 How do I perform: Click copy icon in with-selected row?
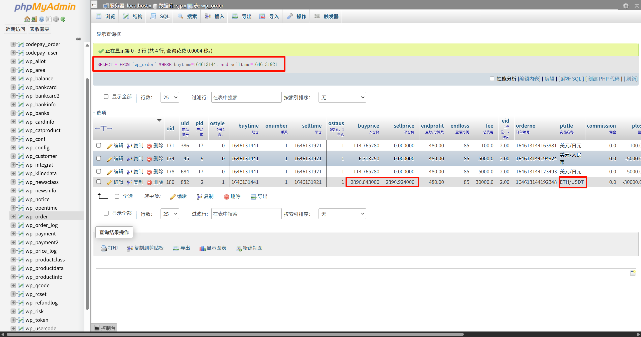[199, 197]
